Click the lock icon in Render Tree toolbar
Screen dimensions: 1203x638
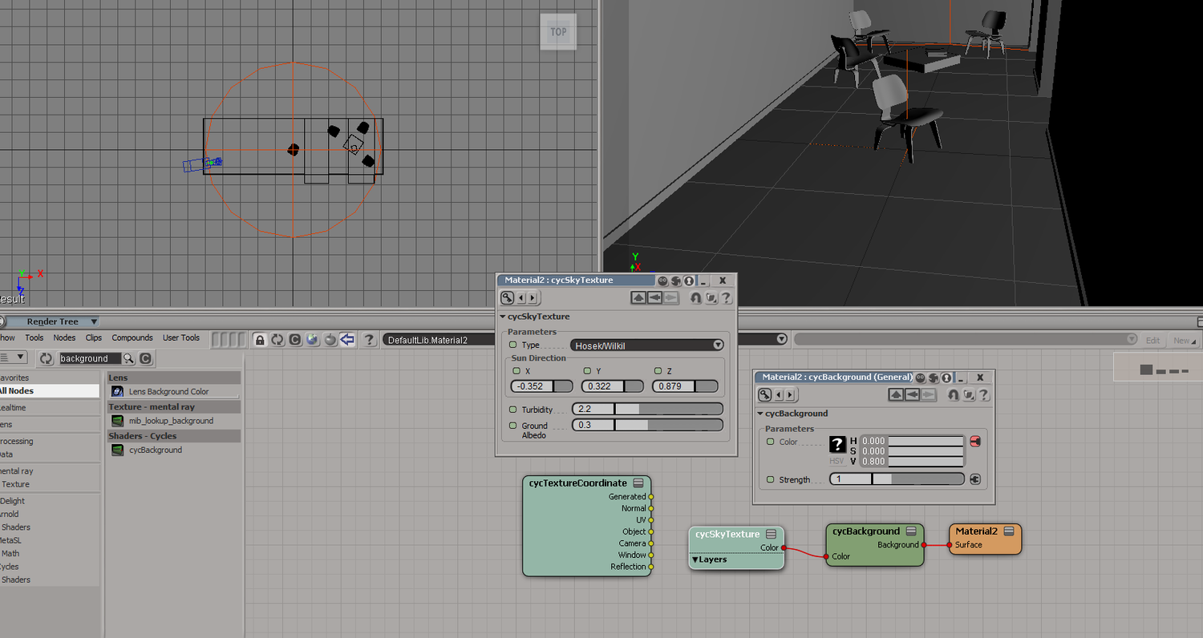[x=260, y=340]
